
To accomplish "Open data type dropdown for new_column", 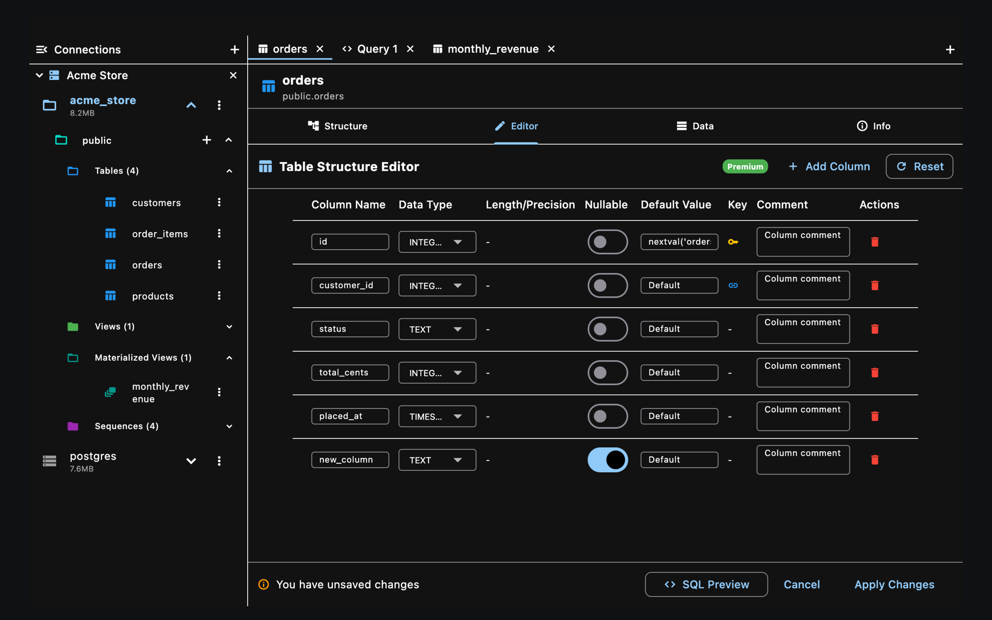I will point(437,460).
